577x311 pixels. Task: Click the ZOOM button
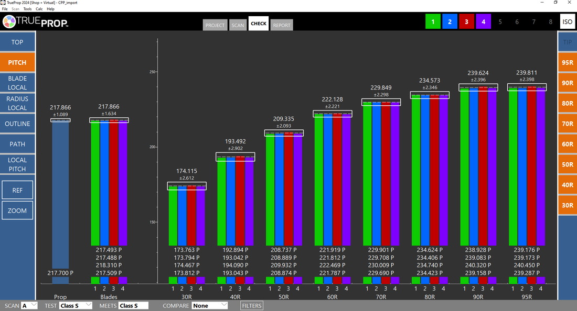[x=17, y=210]
